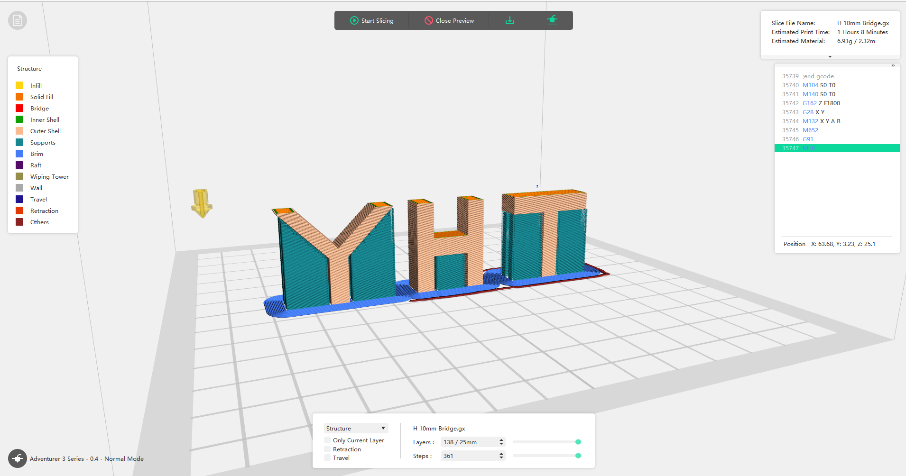Image resolution: width=906 pixels, height=476 pixels.
Task: Select G-code line 35740 M104 S0 T0
Action: click(x=819, y=85)
